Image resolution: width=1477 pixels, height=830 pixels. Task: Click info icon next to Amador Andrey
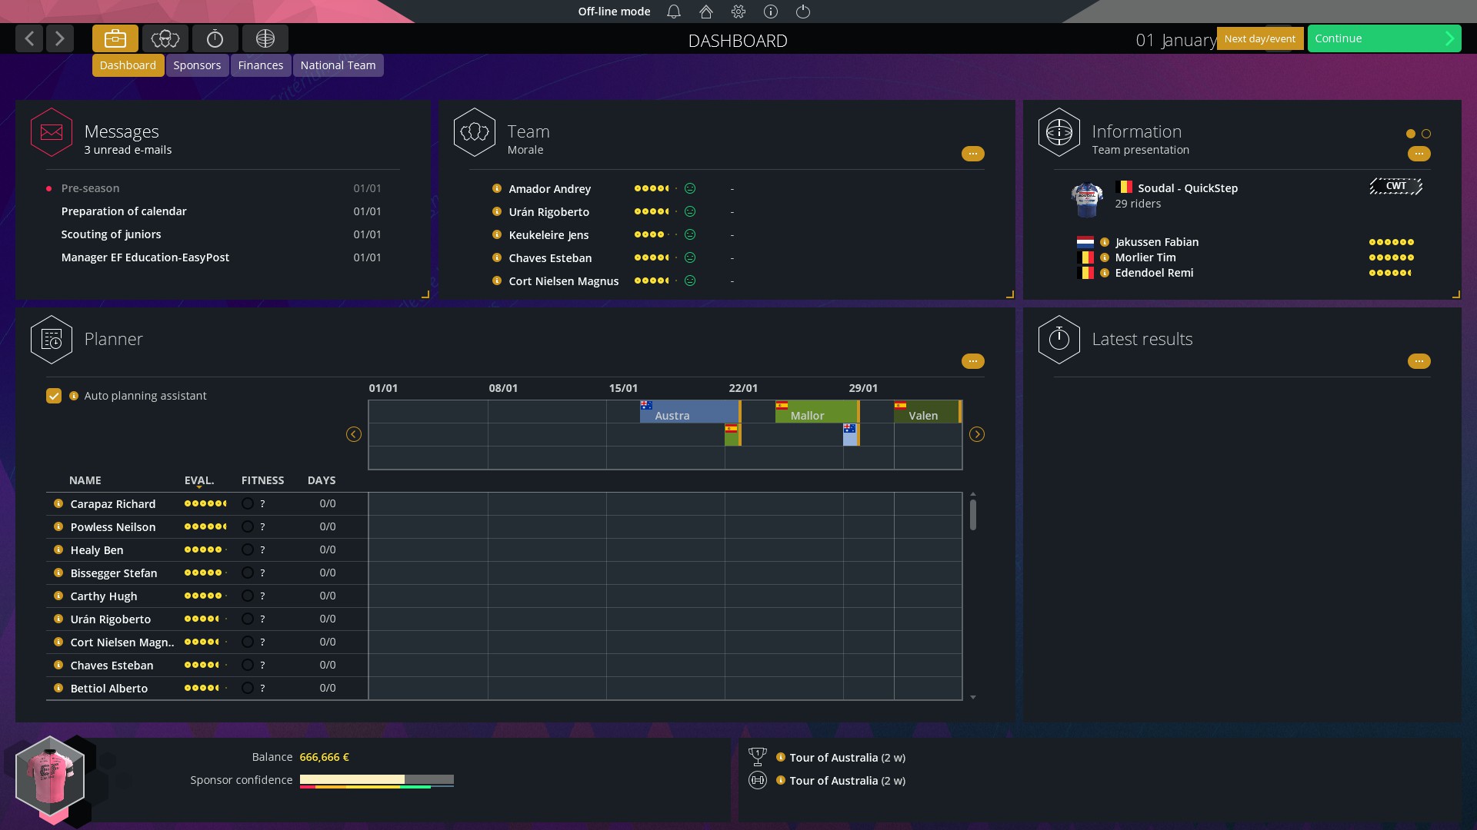point(497,188)
